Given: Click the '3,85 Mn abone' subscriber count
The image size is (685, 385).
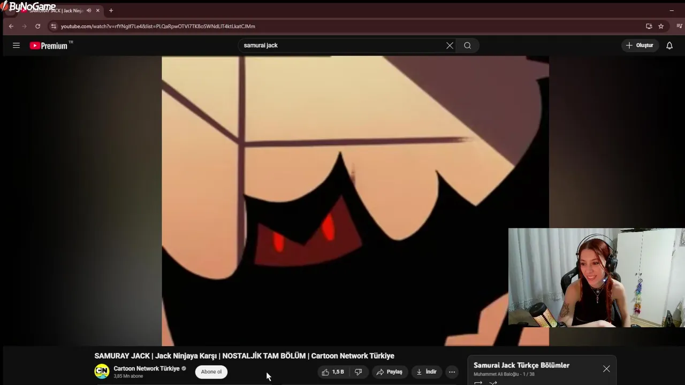Looking at the screenshot, I should click(128, 376).
